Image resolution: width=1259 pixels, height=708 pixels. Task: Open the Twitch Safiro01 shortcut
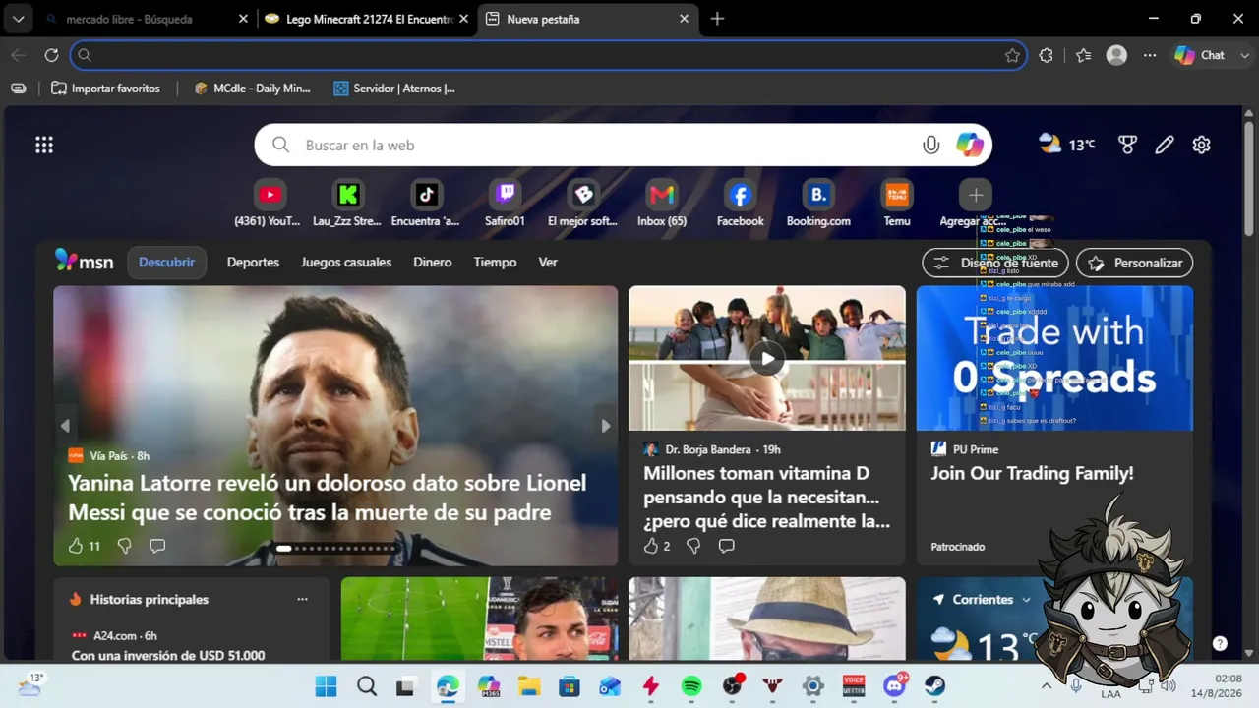(x=505, y=195)
